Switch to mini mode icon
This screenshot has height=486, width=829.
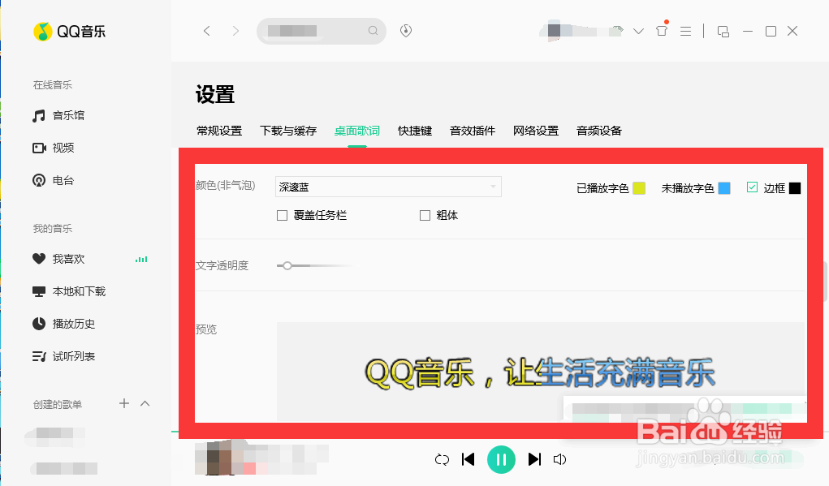723,32
